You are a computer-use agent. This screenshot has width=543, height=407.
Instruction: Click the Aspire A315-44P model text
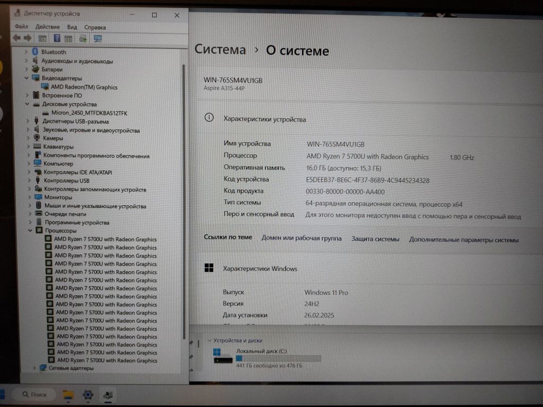tap(224, 89)
